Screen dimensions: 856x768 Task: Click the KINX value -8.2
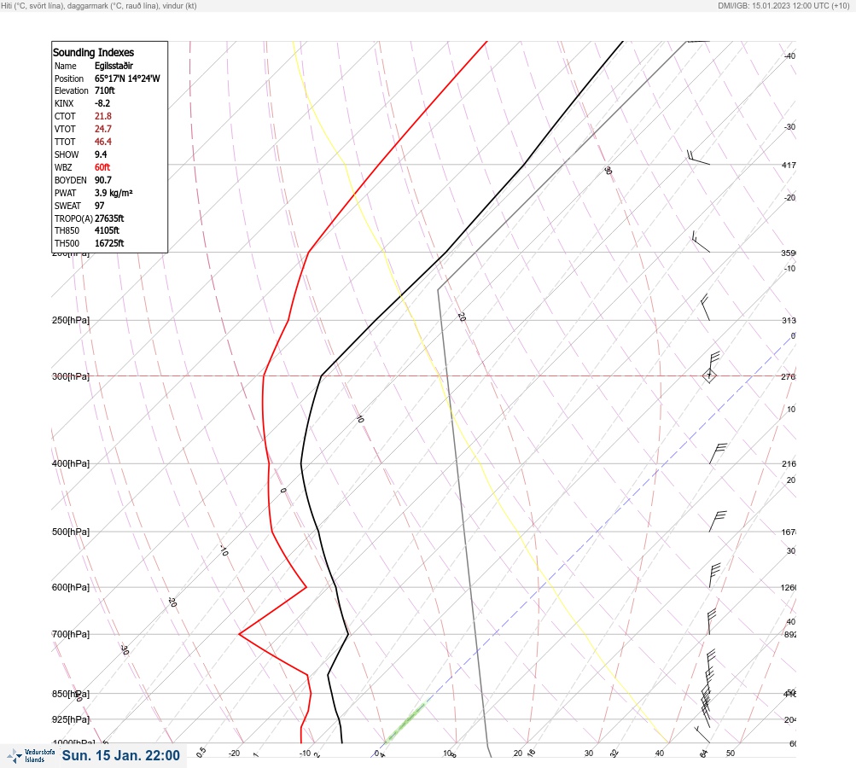coord(102,103)
